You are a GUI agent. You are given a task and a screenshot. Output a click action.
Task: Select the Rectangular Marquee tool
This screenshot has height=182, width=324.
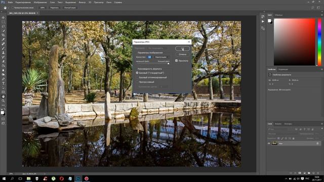click(x=3, y=22)
